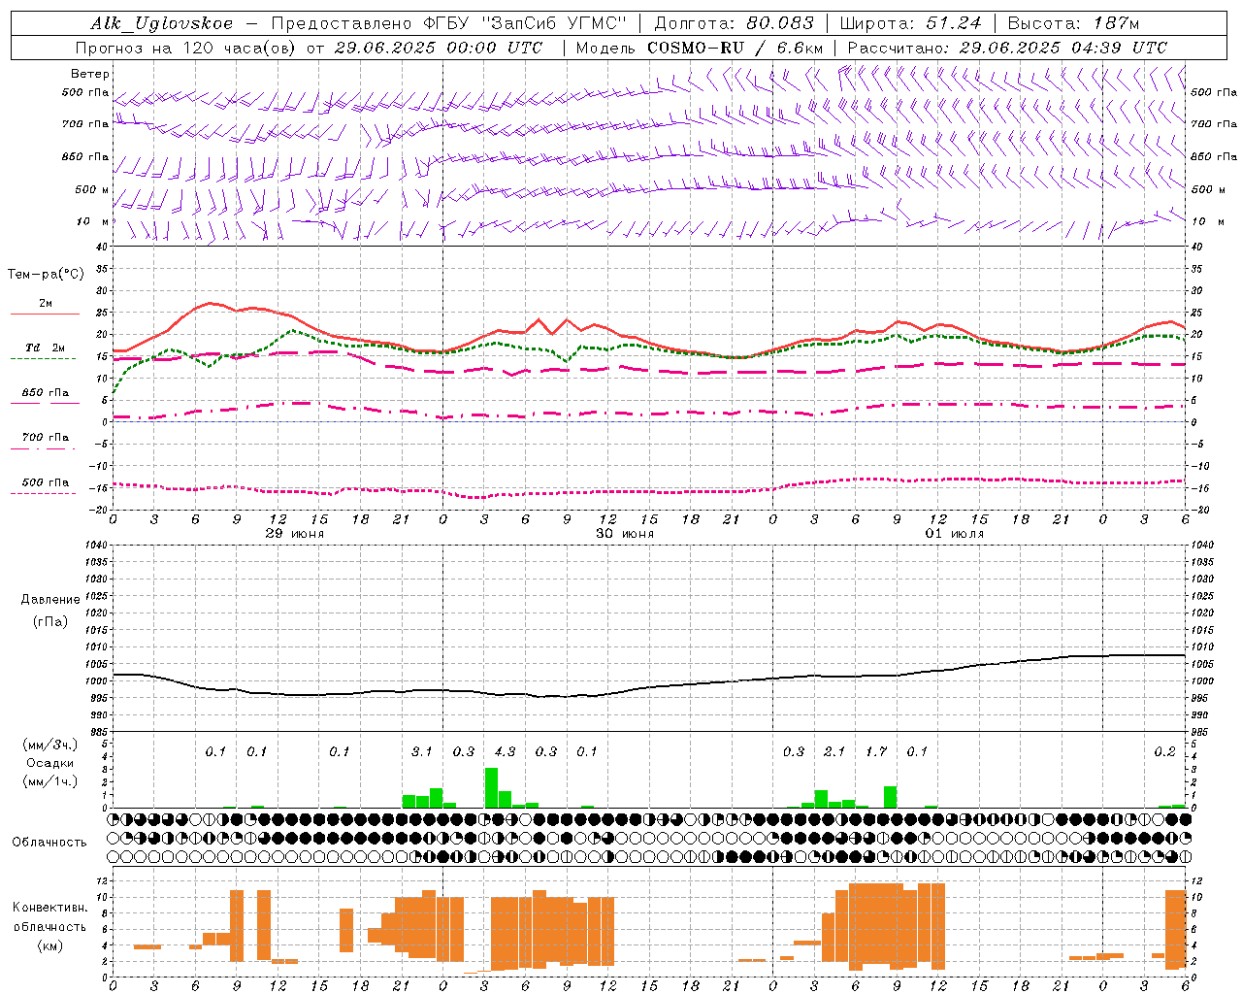This screenshot has width=1242, height=994.
Task: Click the '(гПа)' unit under Давление
Action: 50,621
